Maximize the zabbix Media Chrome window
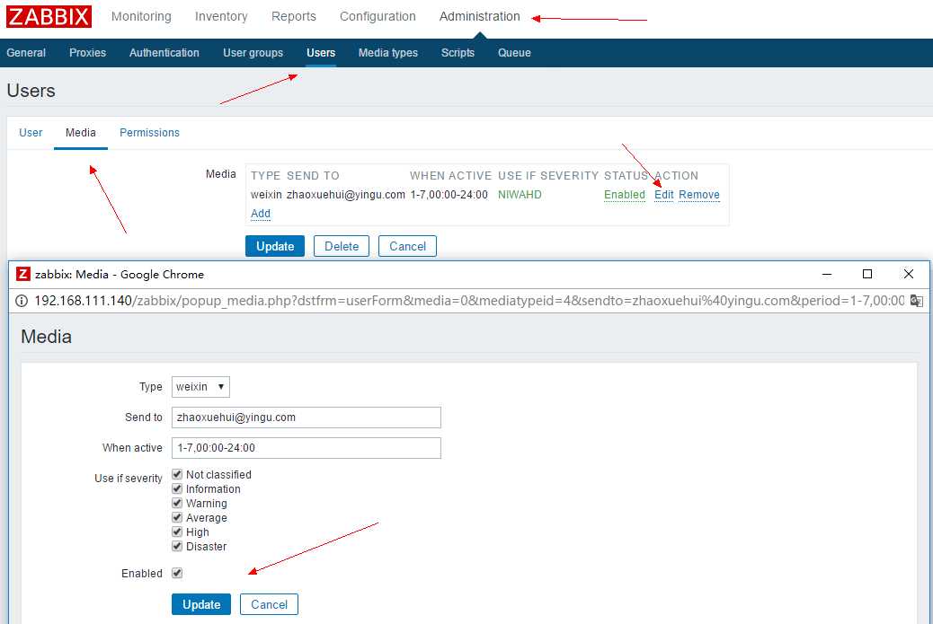 tap(867, 274)
